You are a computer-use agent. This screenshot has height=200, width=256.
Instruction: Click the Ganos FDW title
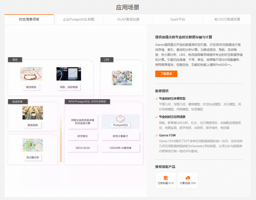167,135
